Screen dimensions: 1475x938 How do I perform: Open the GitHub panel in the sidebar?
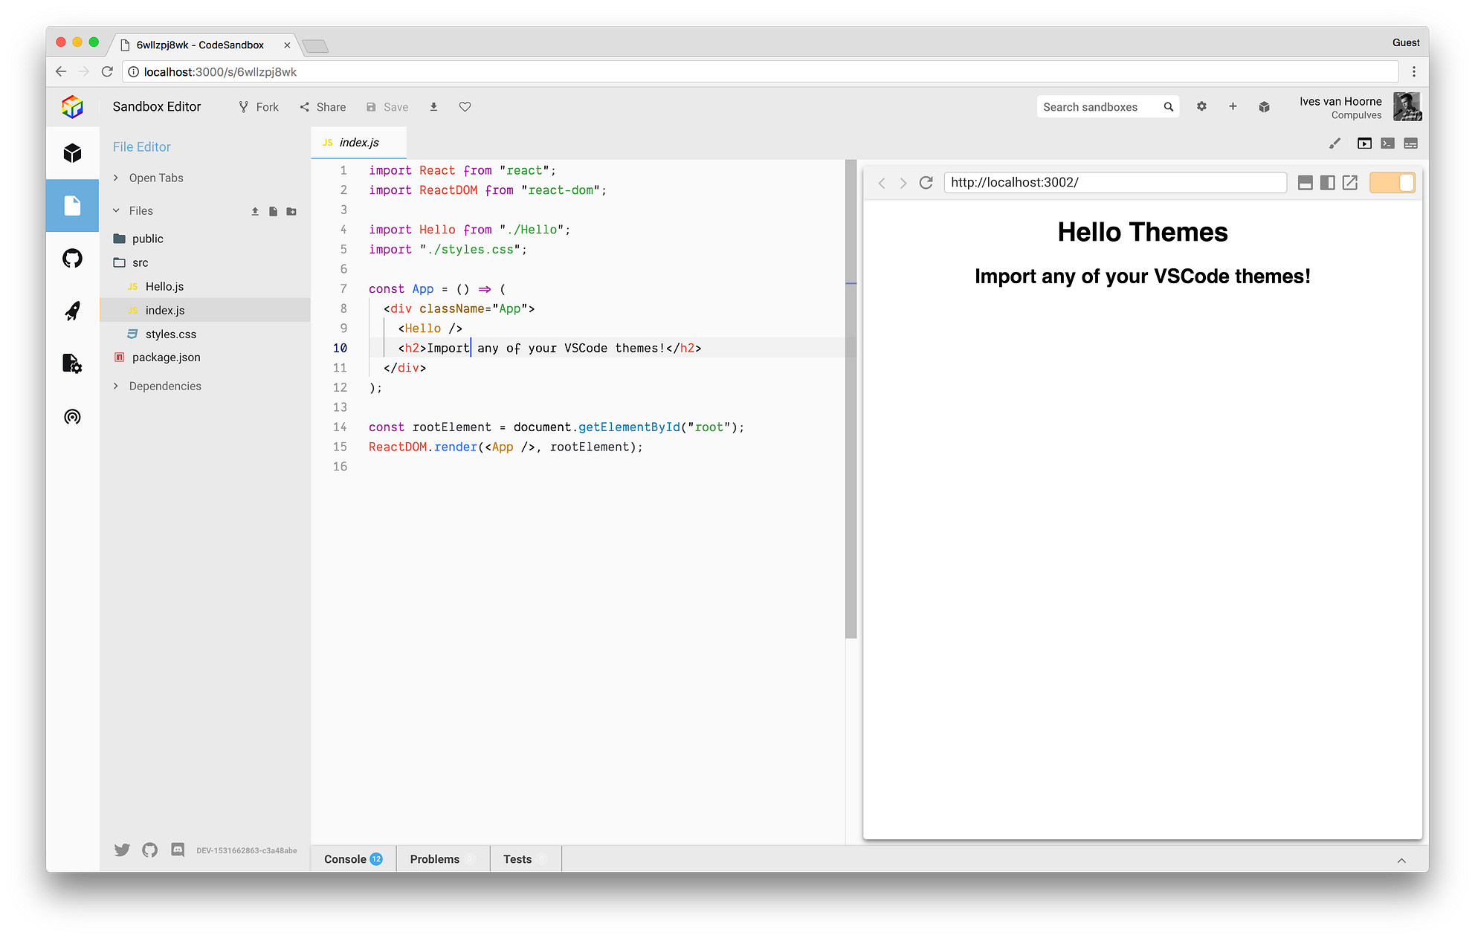tap(72, 259)
